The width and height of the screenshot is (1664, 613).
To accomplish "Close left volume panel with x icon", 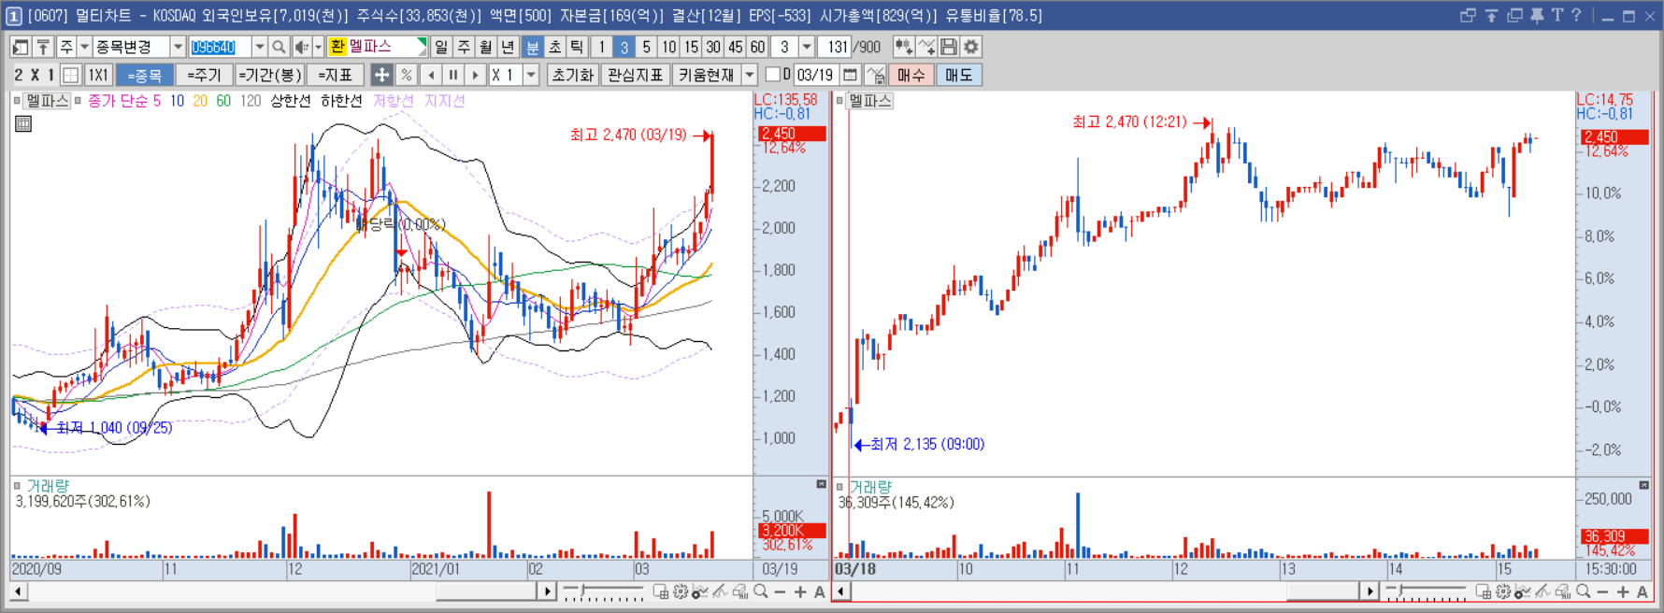I will click(822, 484).
